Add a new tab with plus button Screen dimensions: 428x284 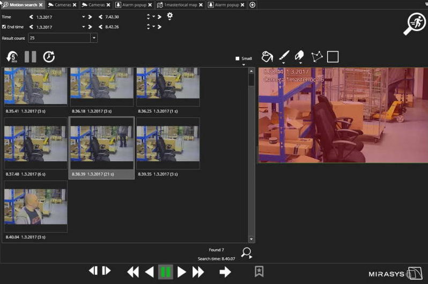(253, 5)
